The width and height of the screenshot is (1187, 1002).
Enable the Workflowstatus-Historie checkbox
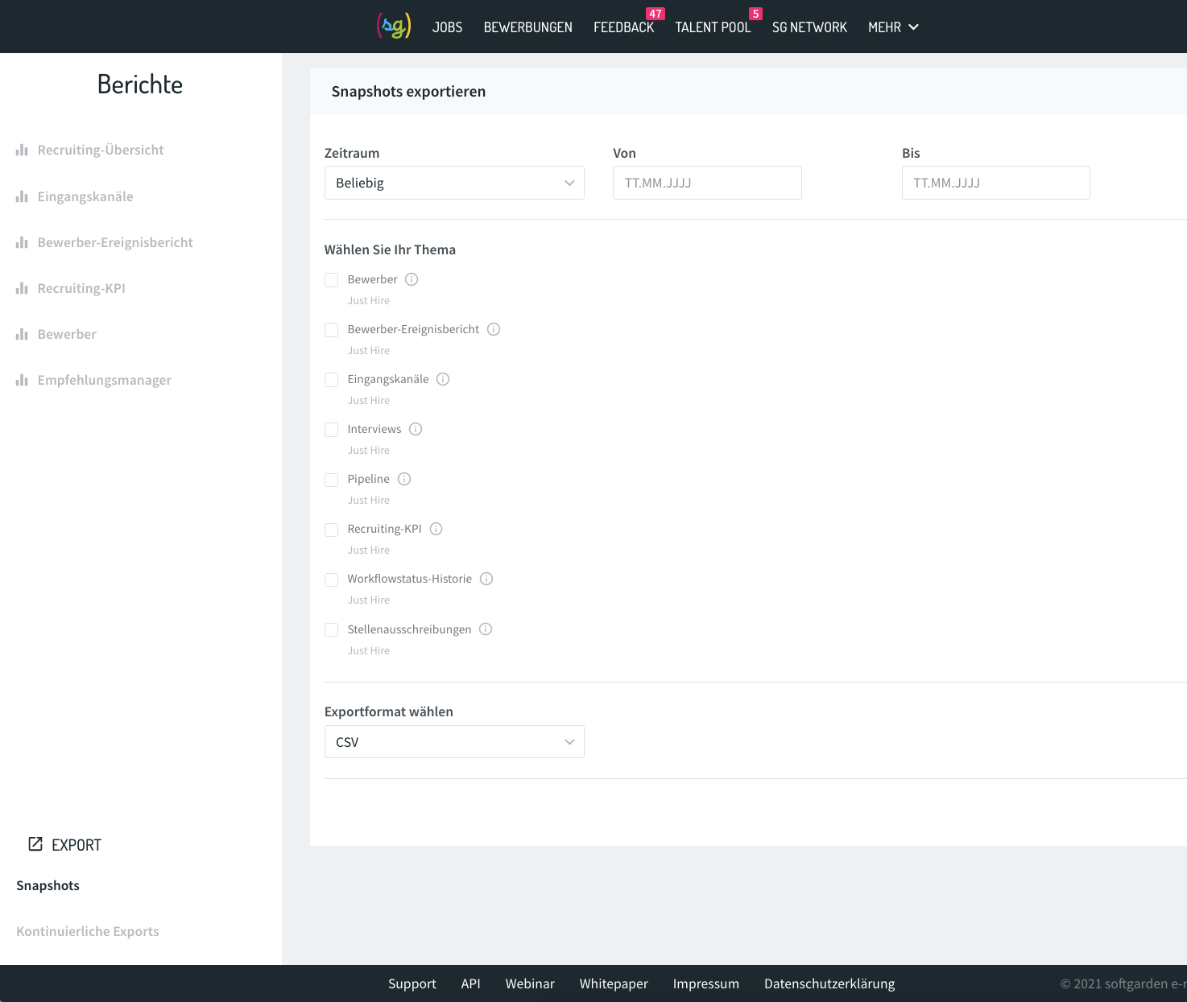[331, 579]
